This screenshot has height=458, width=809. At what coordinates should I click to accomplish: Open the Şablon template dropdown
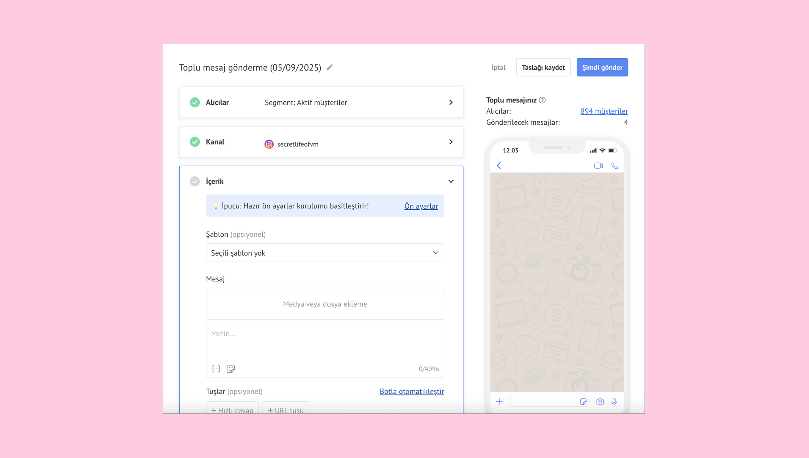point(324,252)
